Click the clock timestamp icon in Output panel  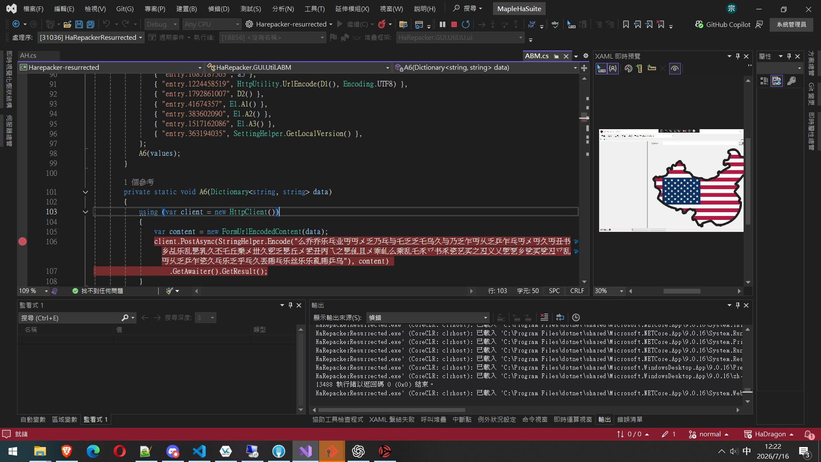click(x=576, y=317)
